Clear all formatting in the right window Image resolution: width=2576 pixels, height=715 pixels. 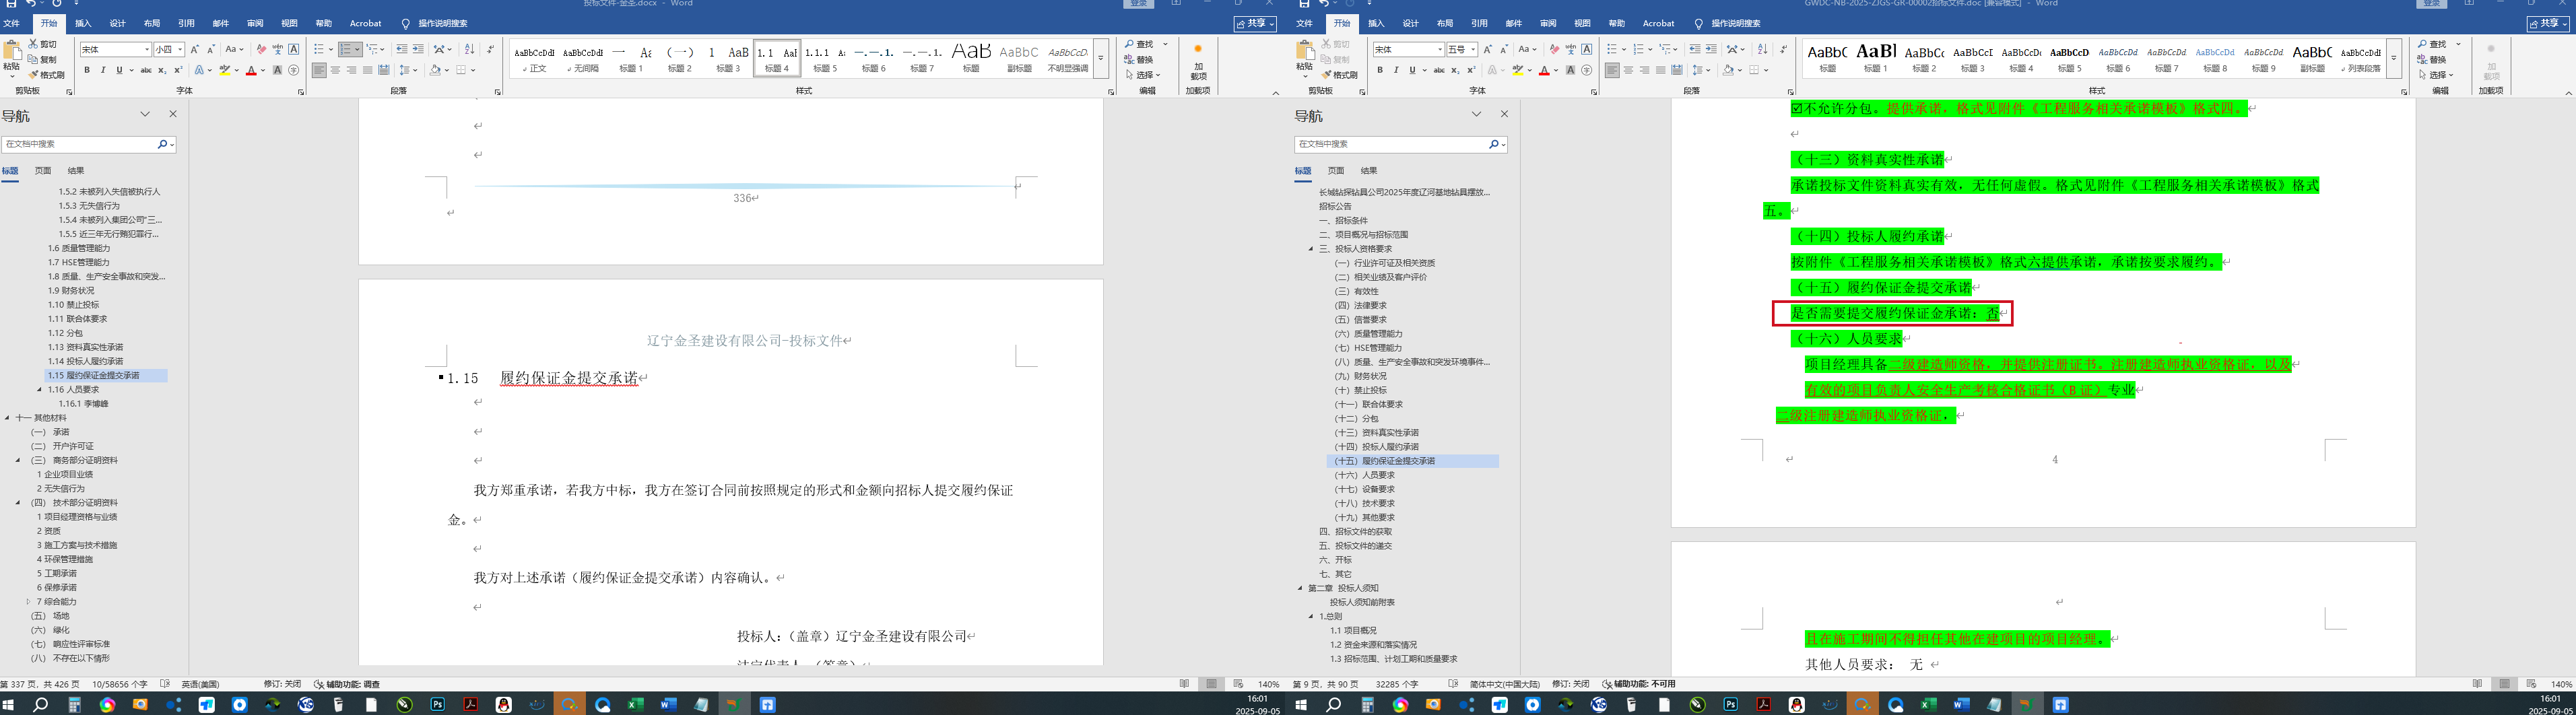[x=1554, y=49]
